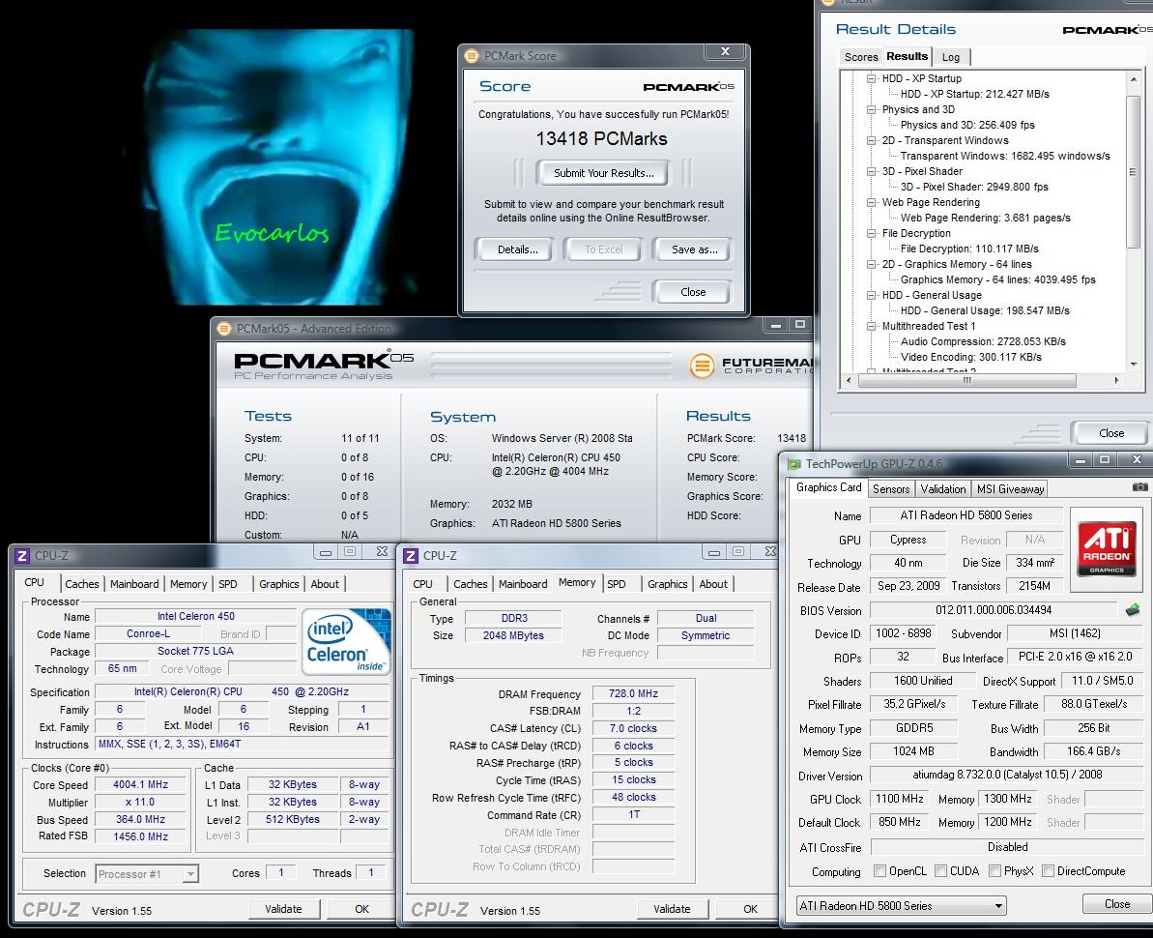
Task: Click the PCMark05 Advanced Edition title icon
Action: tap(224, 329)
